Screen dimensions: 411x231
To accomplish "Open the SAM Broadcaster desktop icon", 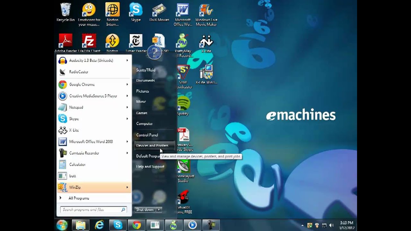I will point(184,77).
